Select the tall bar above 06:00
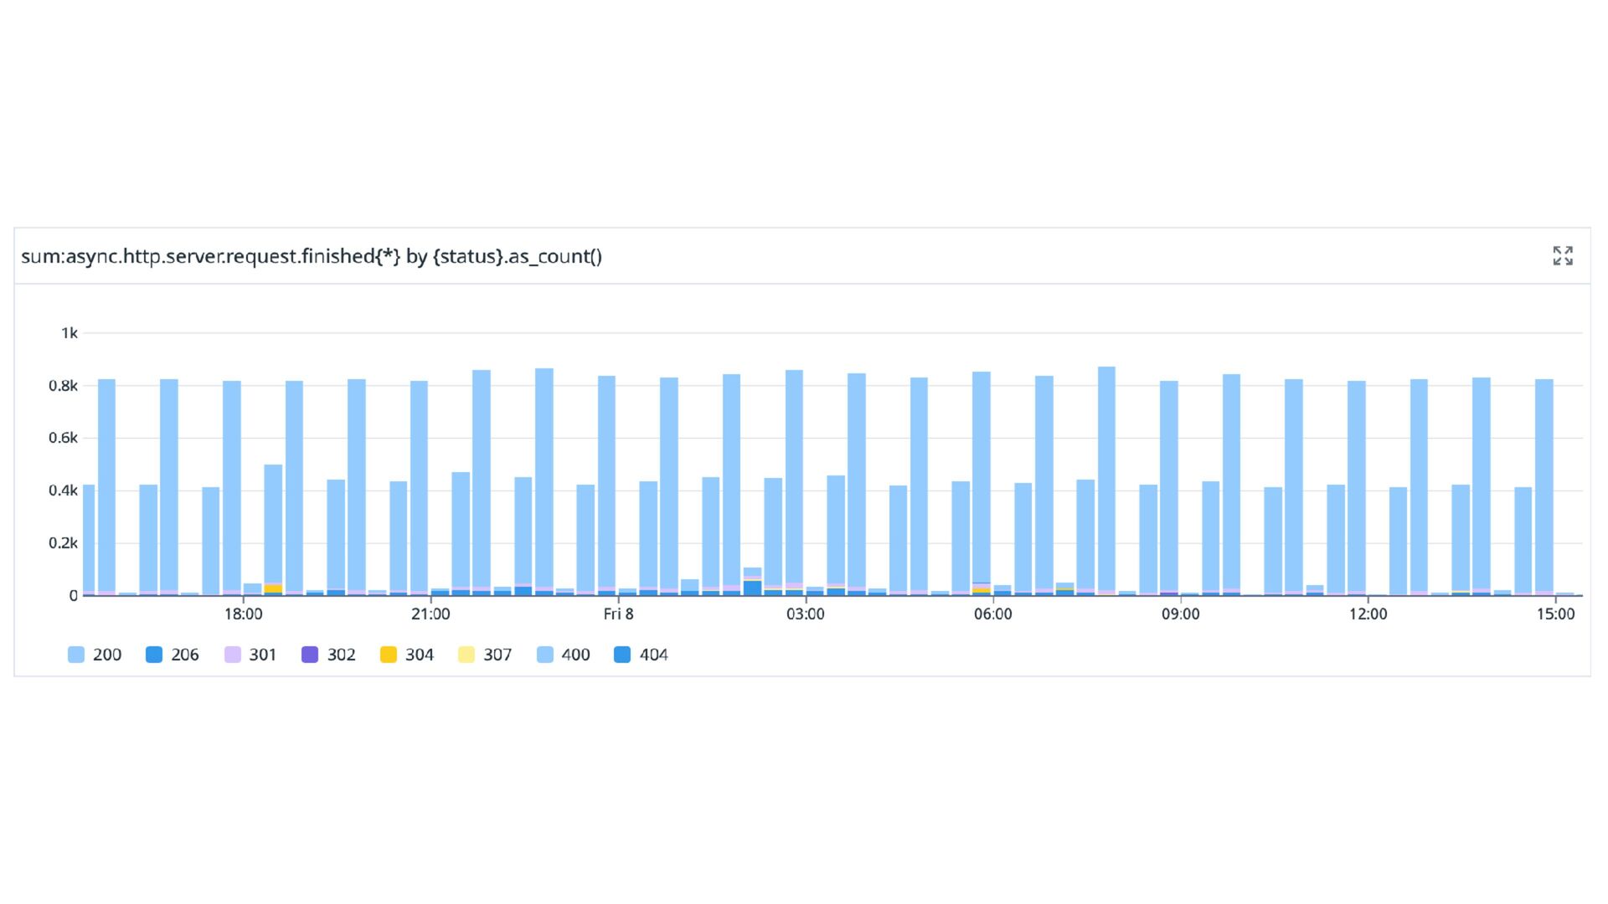 [982, 477]
